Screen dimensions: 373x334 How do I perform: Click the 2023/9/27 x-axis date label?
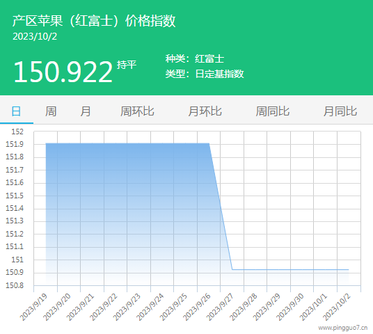click(x=221, y=307)
